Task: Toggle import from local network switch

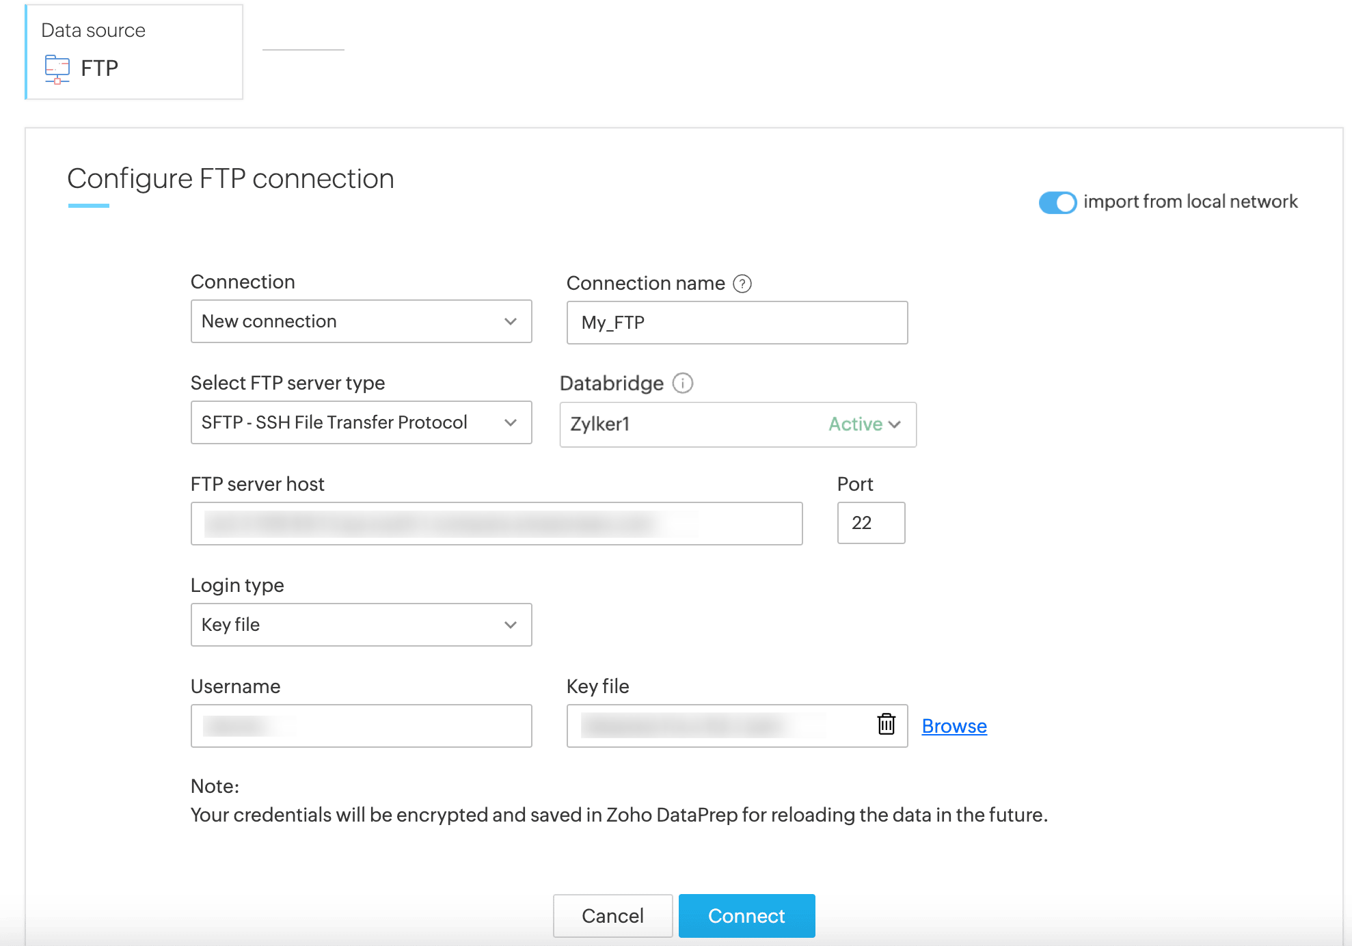Action: [x=1057, y=202]
